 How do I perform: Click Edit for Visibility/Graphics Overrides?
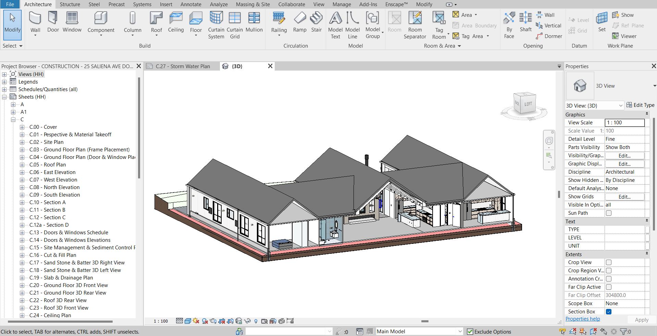[624, 155]
